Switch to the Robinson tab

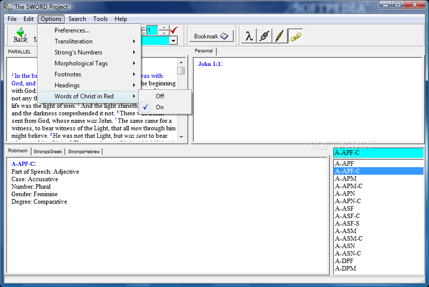pyautogui.click(x=18, y=151)
